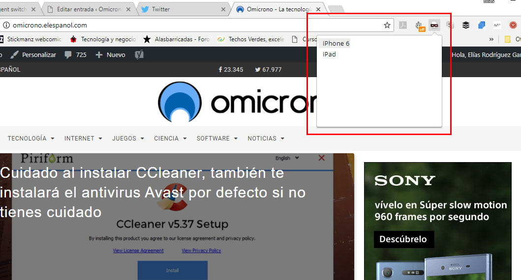Open the yellow bookmarks folder
The width and height of the screenshot is (521, 280).
click(507, 39)
